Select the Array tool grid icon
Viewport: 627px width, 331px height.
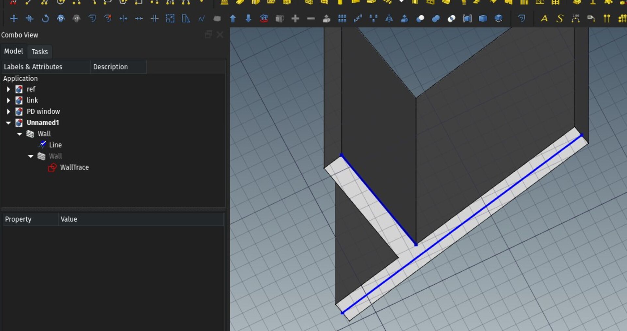coord(342,19)
